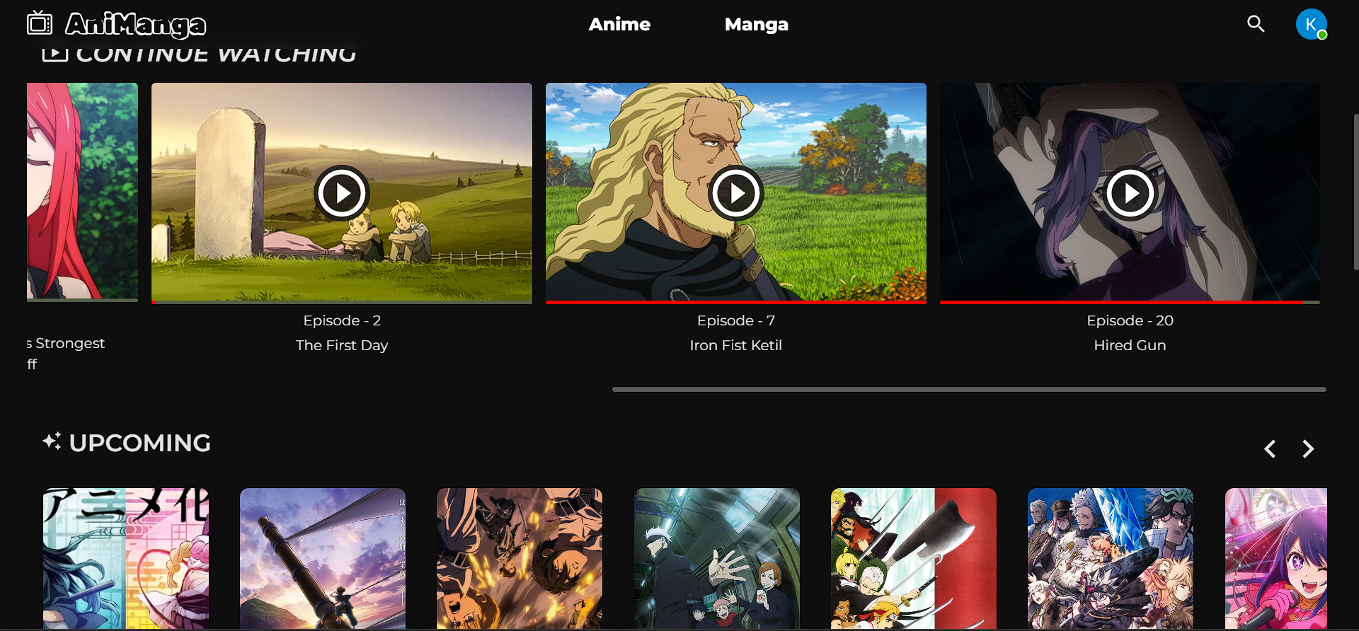Open the search magnifier icon
The height and width of the screenshot is (631, 1359).
[1256, 24]
